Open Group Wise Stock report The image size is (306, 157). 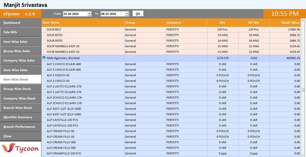[20, 89]
